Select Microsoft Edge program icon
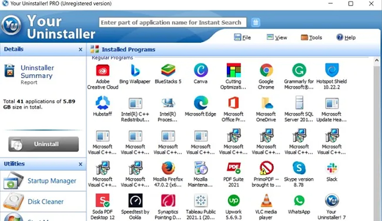Screen dimensions: 382x221 201,103
